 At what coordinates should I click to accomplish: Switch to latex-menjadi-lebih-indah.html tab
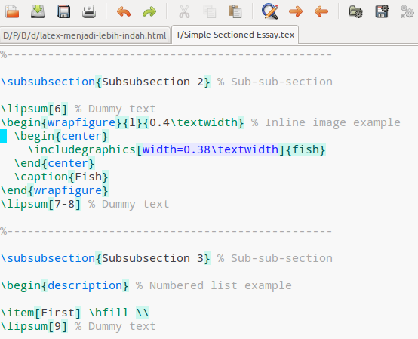pos(85,35)
